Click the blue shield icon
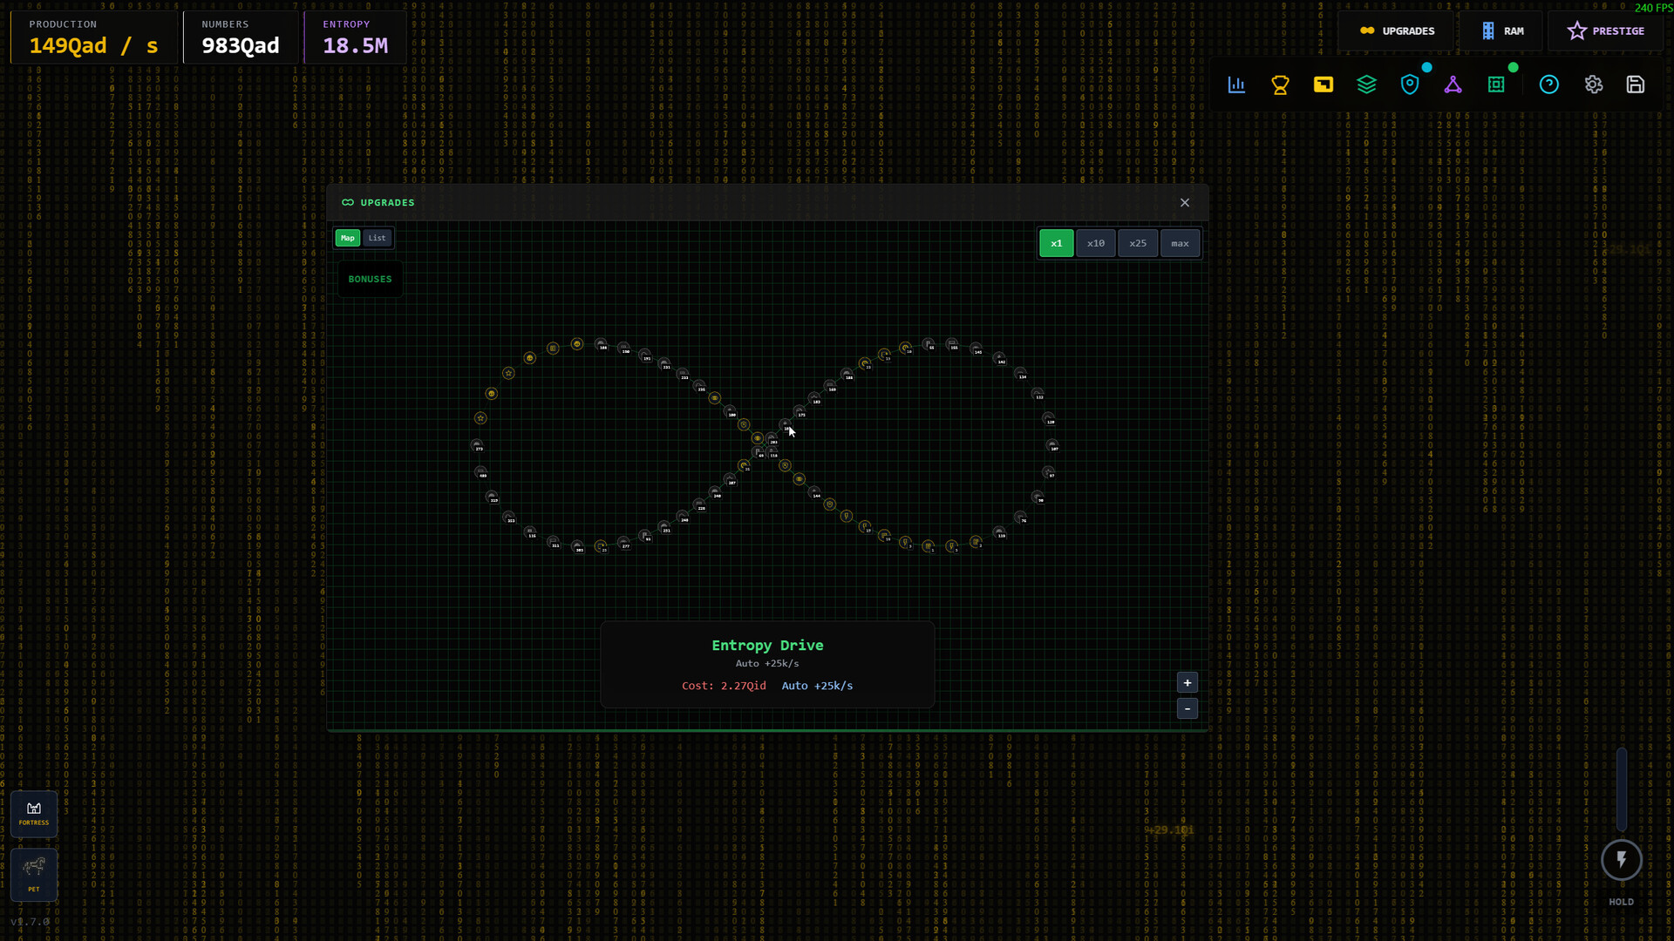This screenshot has width=1674, height=941. pyautogui.click(x=1410, y=85)
